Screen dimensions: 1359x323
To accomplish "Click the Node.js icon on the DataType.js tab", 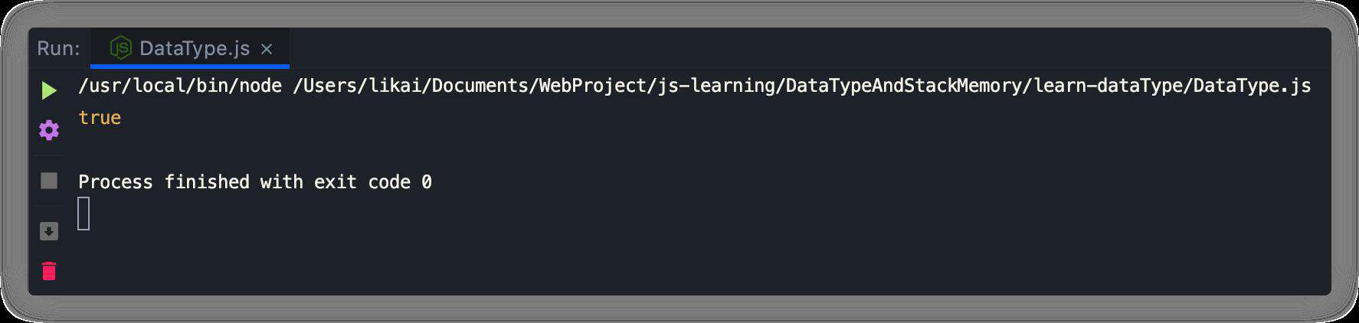I will pos(121,48).
